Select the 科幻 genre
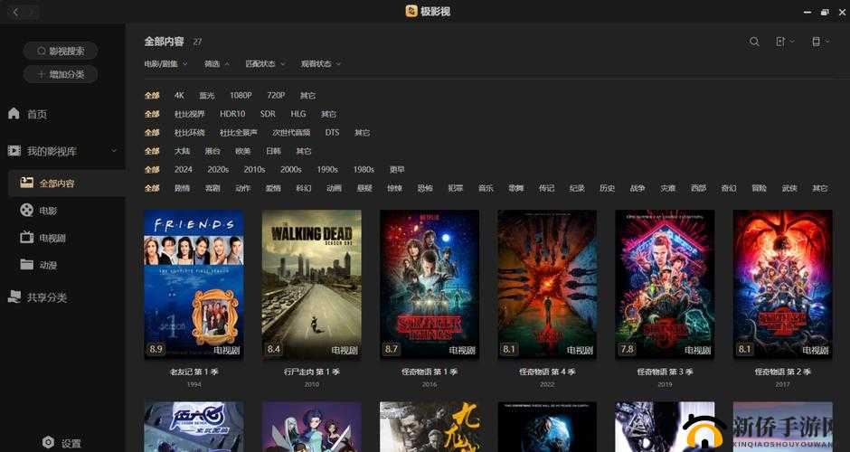This screenshot has width=850, height=452. pyautogui.click(x=304, y=188)
